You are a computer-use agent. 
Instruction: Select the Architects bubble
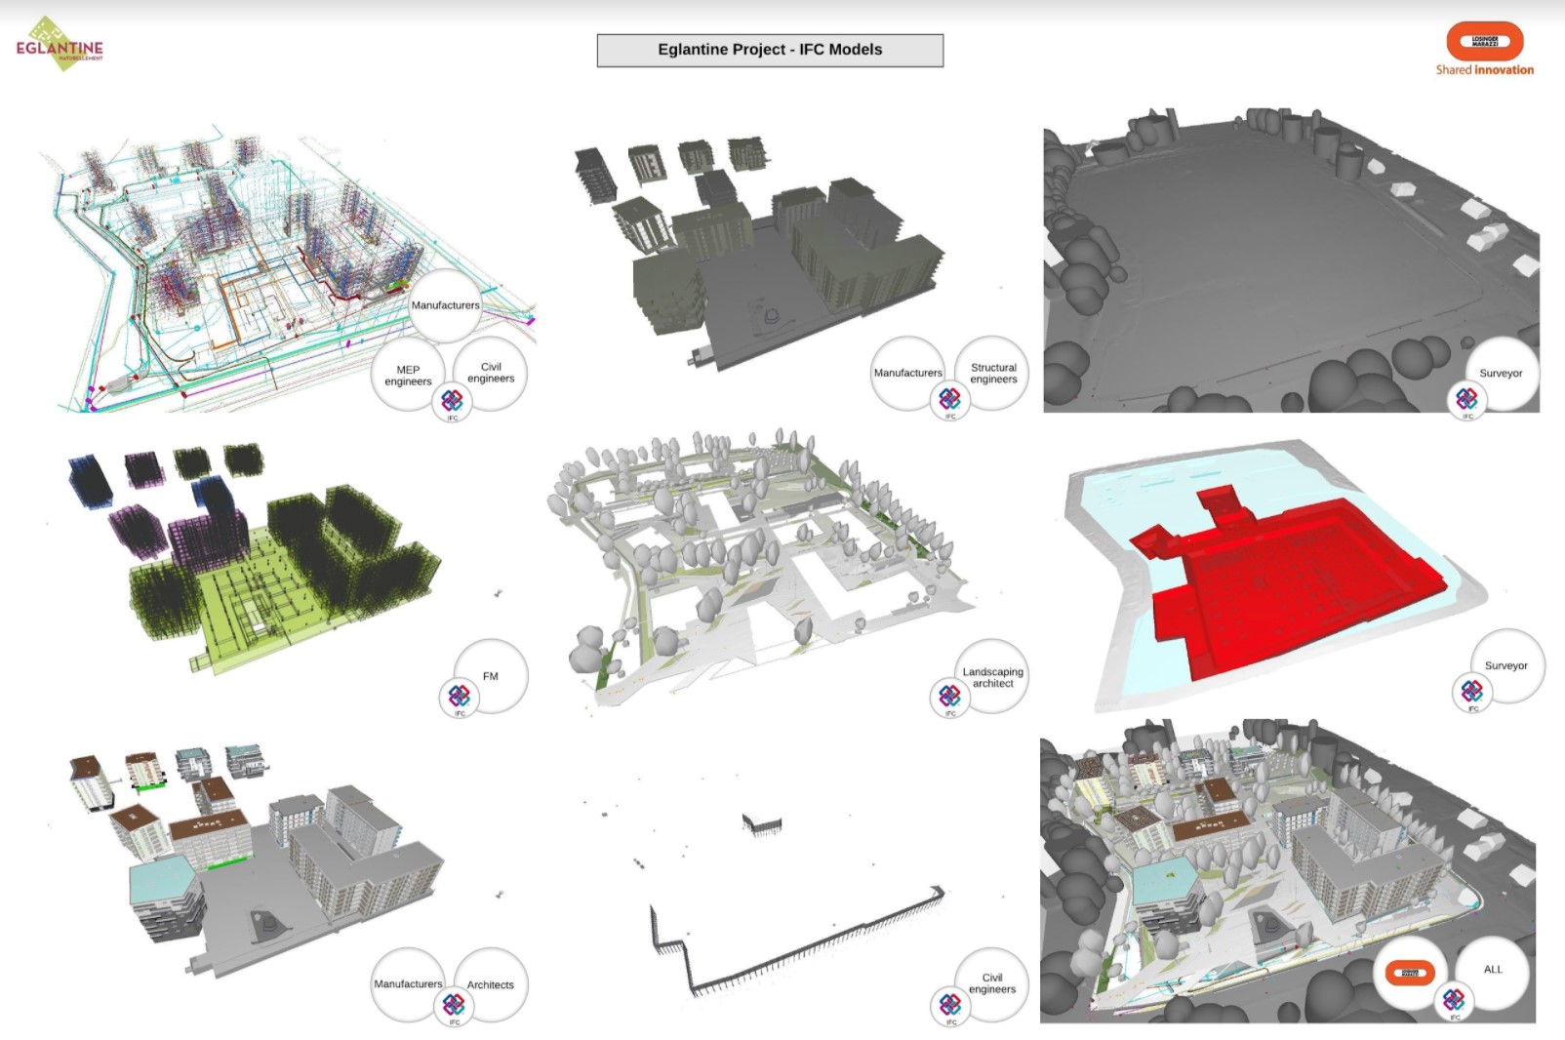tap(491, 984)
